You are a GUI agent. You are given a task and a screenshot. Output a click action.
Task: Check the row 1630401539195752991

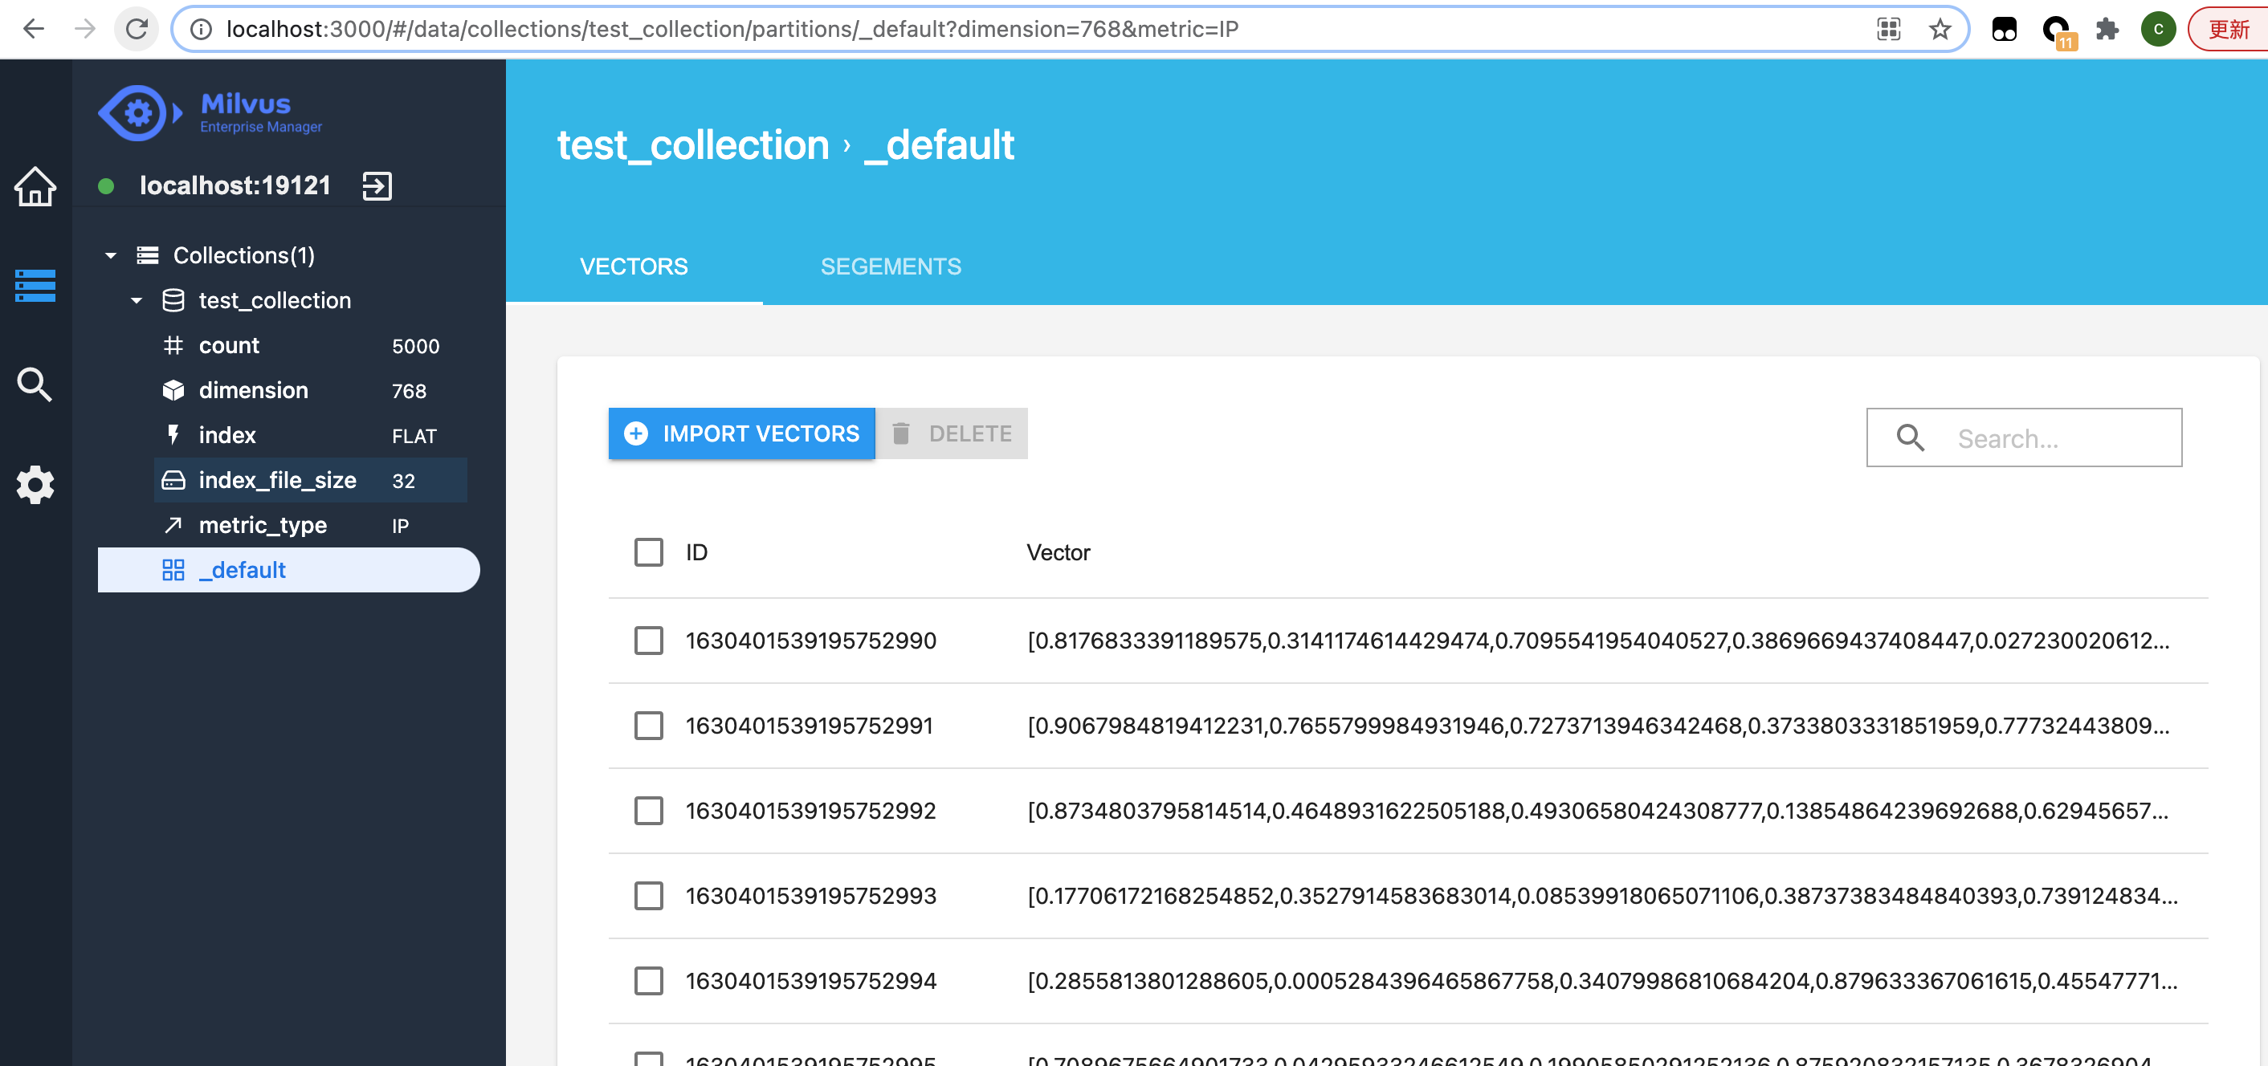pyautogui.click(x=649, y=726)
